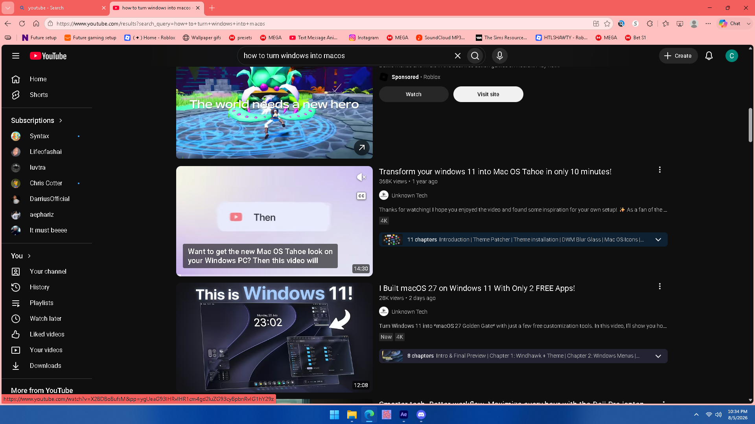Screen dimensions: 755x424
Task: Clear the YouTube search query
Action: (x=457, y=56)
